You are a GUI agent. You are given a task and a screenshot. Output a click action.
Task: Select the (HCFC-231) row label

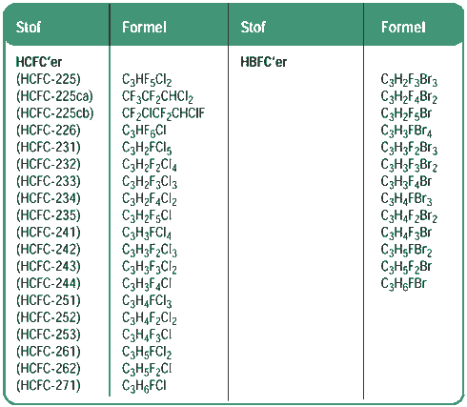(x=49, y=148)
